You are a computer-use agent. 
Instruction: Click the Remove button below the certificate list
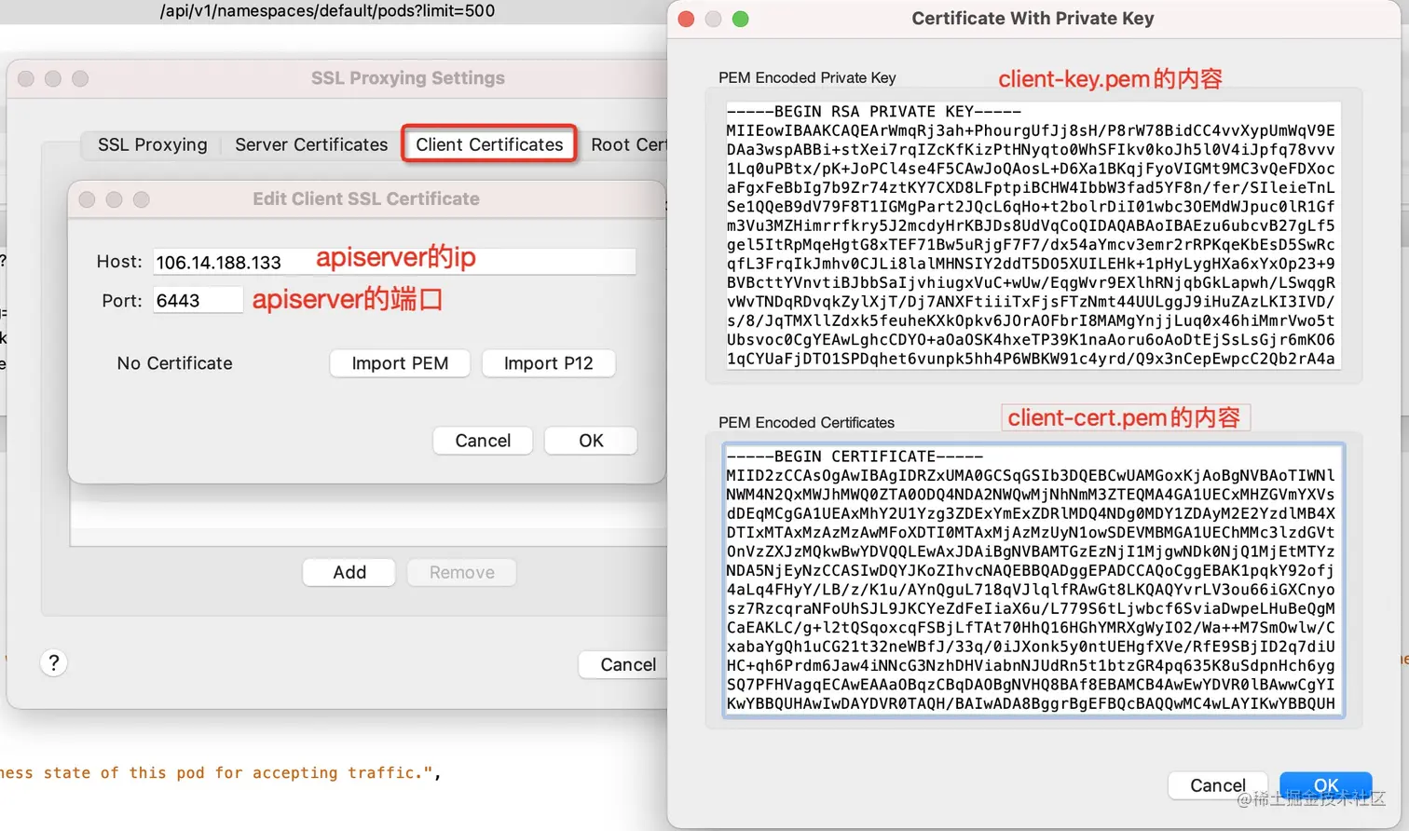(x=461, y=573)
